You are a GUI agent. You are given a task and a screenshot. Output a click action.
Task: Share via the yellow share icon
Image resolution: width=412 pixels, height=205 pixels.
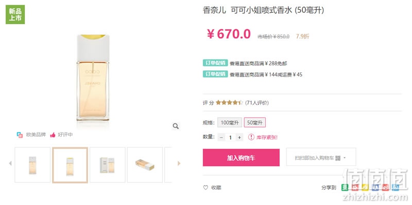[x=365, y=187]
